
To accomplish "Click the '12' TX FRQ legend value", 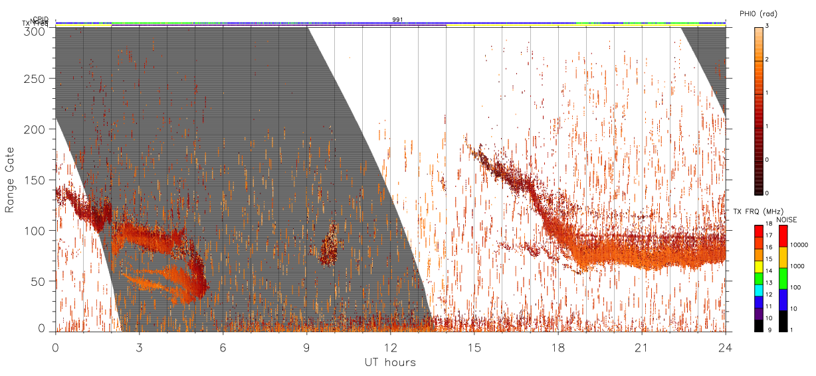I will [769, 296].
